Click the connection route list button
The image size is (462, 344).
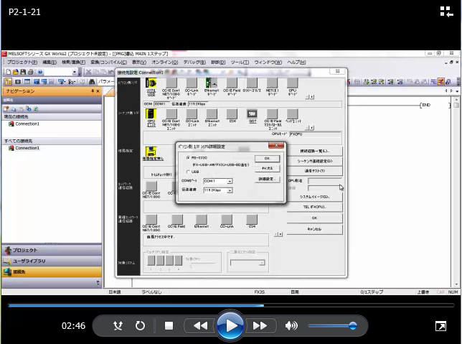315,151
